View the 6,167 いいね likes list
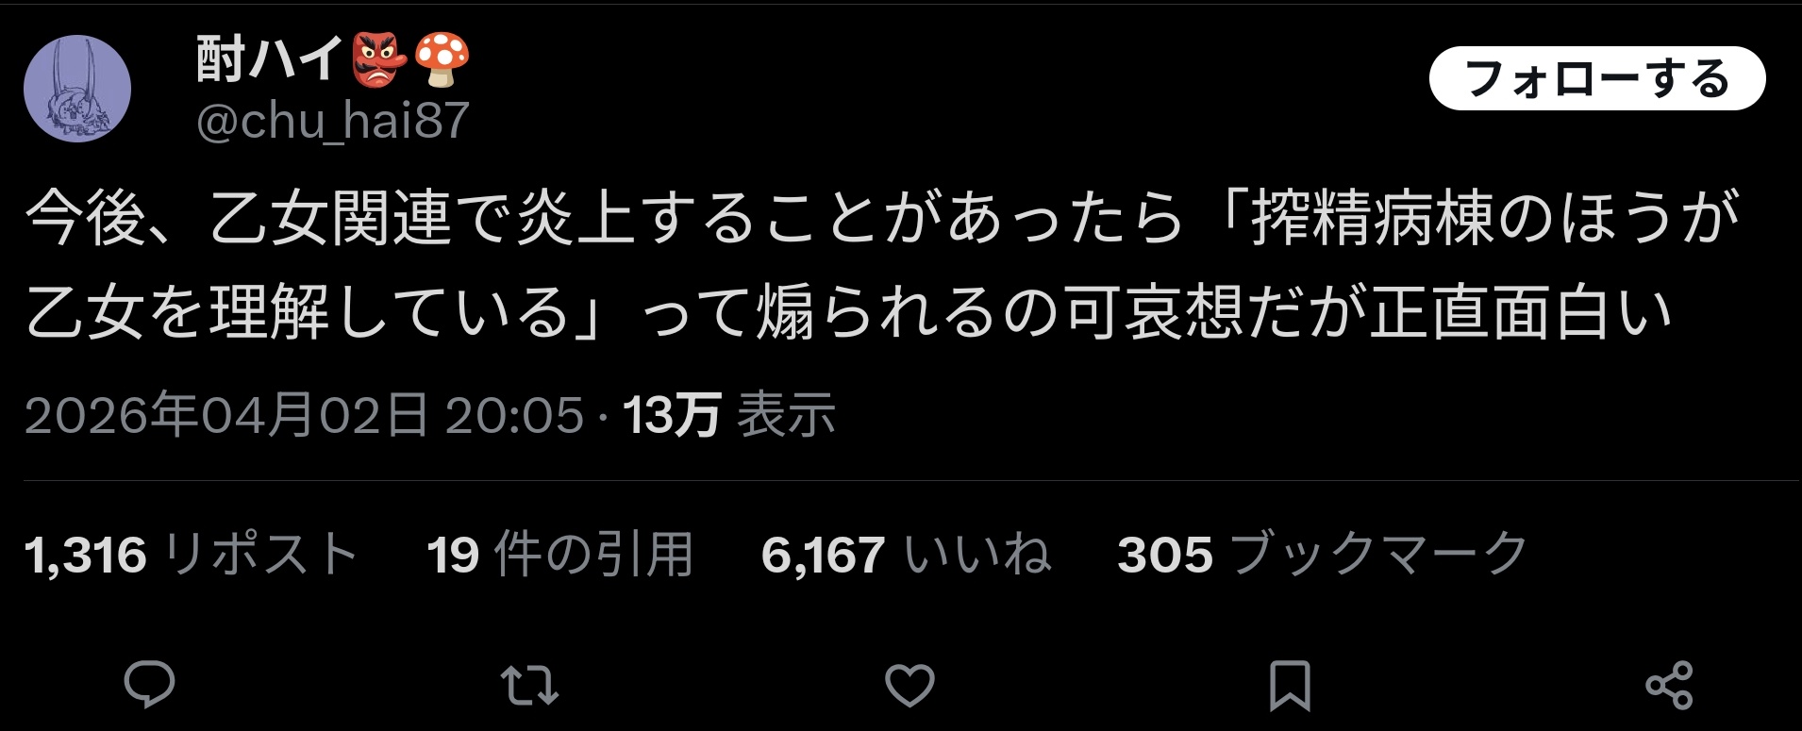The height and width of the screenshot is (731, 1802). 906,554
